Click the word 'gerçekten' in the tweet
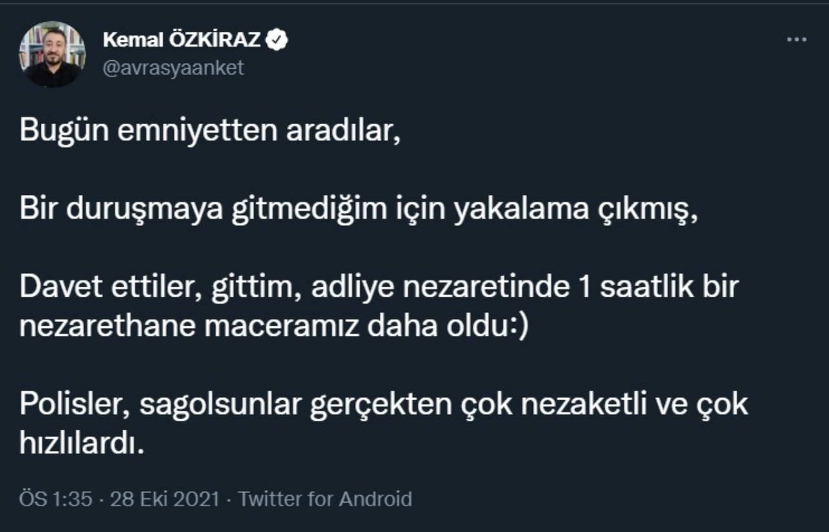Image resolution: width=829 pixels, height=532 pixels. tap(381, 405)
